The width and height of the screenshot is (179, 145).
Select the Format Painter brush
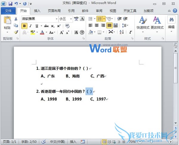[16, 32]
